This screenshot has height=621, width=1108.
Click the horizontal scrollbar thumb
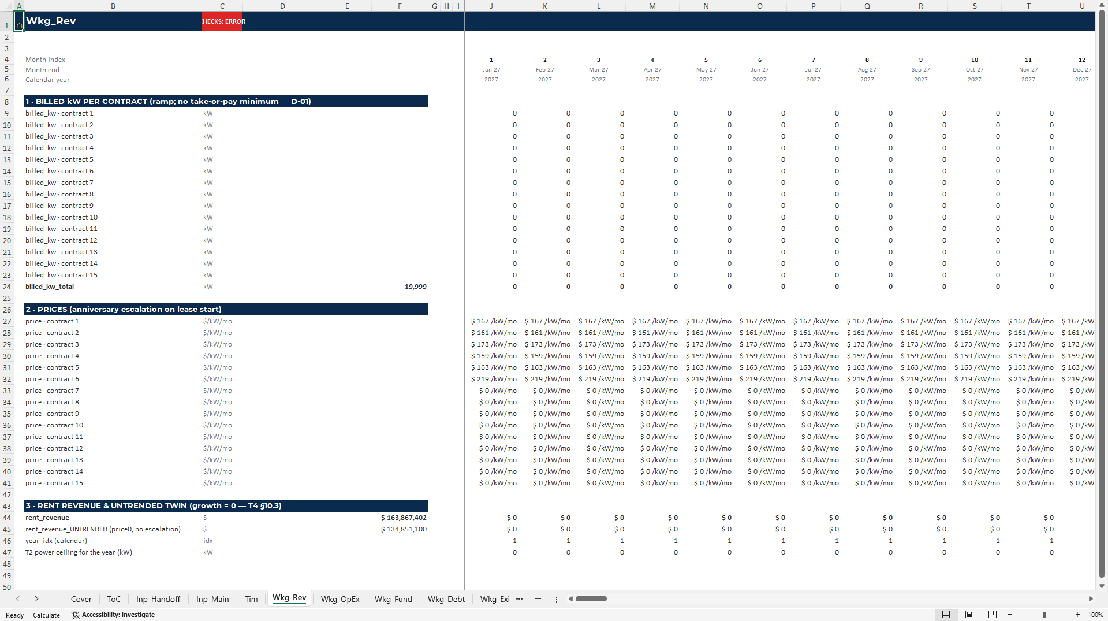tap(591, 599)
